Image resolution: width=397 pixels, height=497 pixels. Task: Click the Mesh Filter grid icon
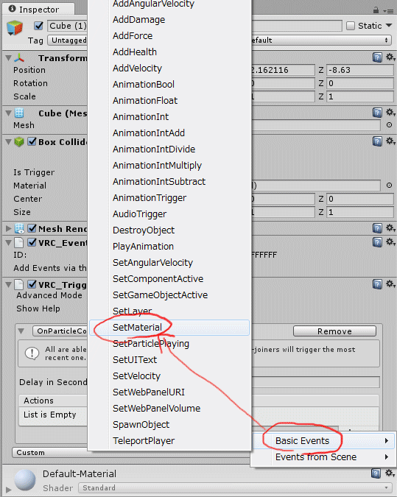19,113
